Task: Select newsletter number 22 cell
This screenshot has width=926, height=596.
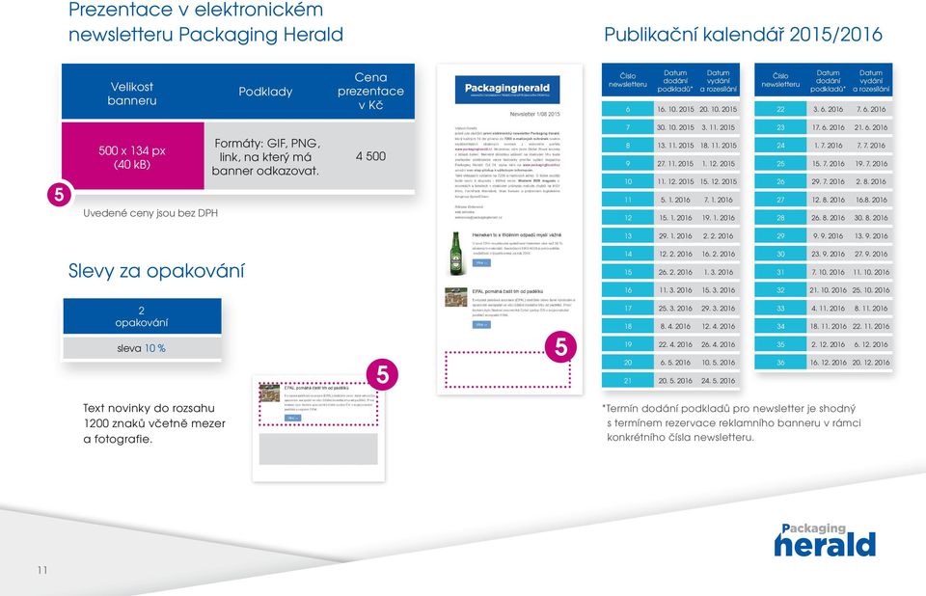Action: point(780,109)
